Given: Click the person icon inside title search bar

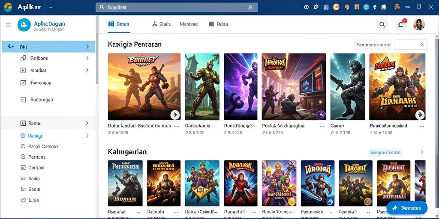Looking at the screenshot, I should pyautogui.click(x=250, y=7).
